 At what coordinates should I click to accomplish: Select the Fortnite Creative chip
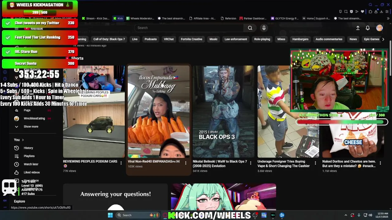(191, 39)
